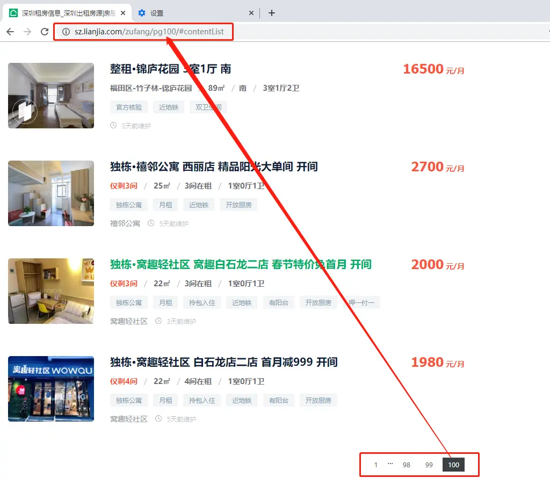This screenshot has width=550, height=485.
Task: Click the browser forward arrow
Action: pyautogui.click(x=27, y=32)
